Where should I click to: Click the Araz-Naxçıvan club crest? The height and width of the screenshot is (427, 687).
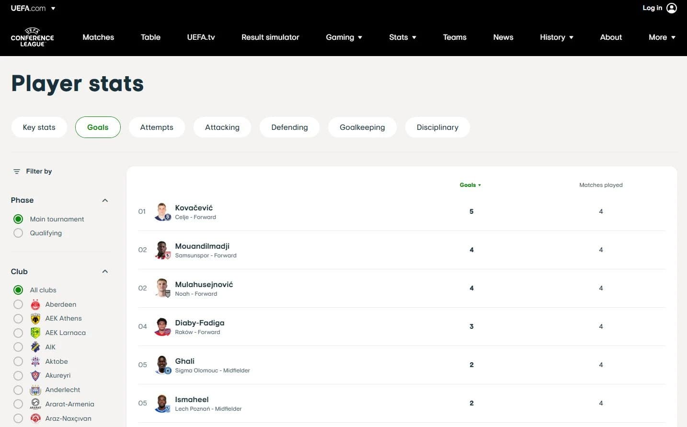coord(35,418)
